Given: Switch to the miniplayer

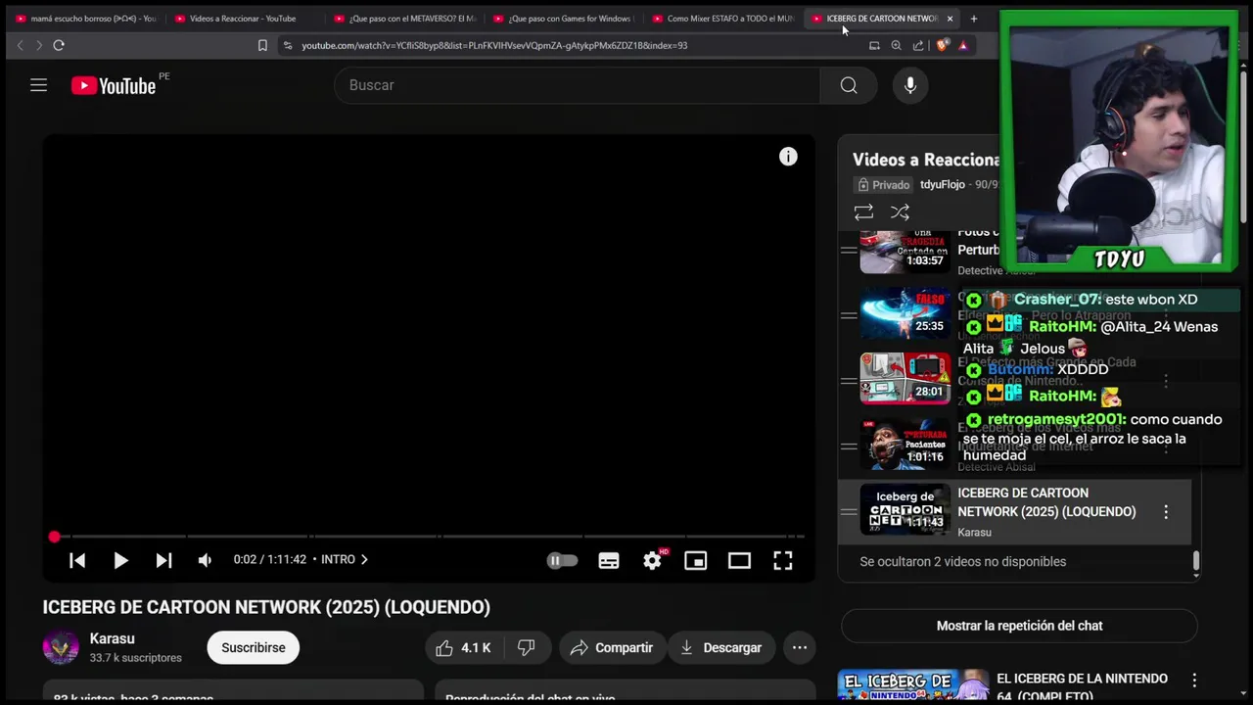Looking at the screenshot, I should tap(696, 560).
